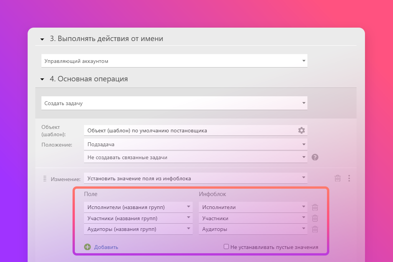Expand Установить значение поля из инфоблока dropdown
The height and width of the screenshot is (262, 393).
point(195,178)
